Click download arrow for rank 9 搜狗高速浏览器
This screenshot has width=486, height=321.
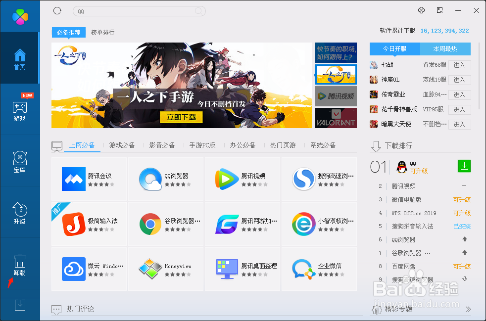point(465,279)
